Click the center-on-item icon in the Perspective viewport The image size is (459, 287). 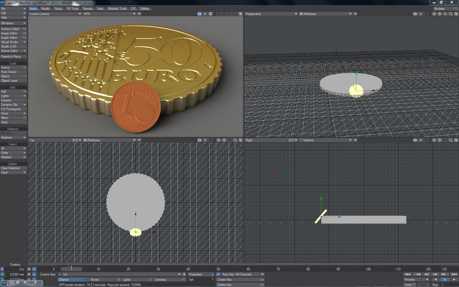(434, 14)
